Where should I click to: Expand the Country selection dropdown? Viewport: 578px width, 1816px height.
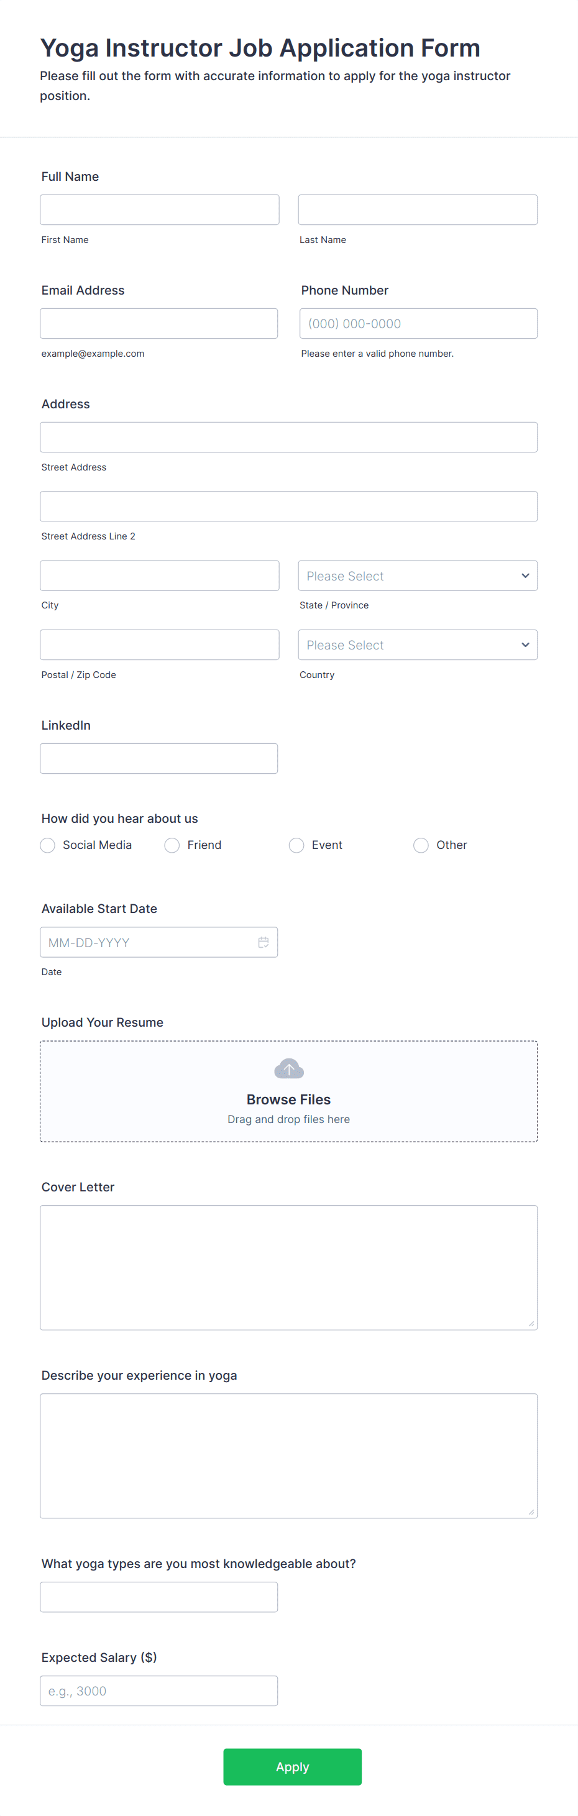[x=417, y=644]
